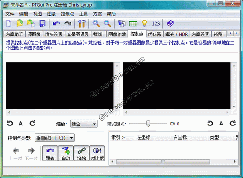Click the 自动 auto button
Image resolution: width=243 pixels, height=178 pixels.
66,153
